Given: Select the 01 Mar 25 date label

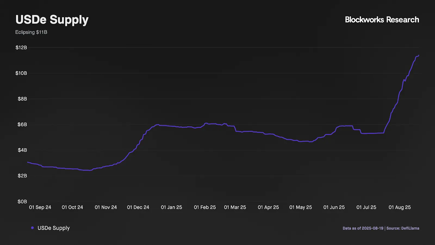Looking at the screenshot, I should pos(235,207).
